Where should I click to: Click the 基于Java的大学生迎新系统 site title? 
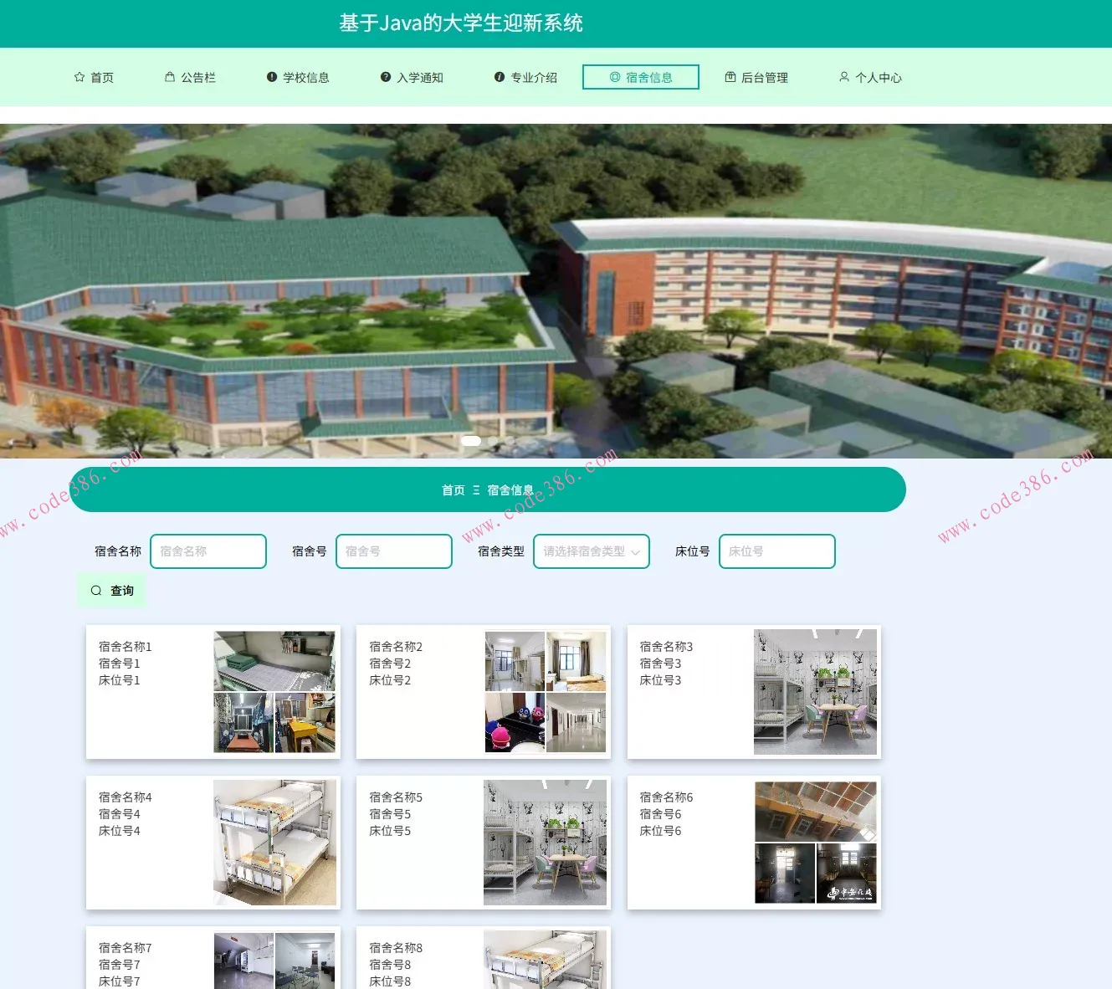(x=461, y=23)
